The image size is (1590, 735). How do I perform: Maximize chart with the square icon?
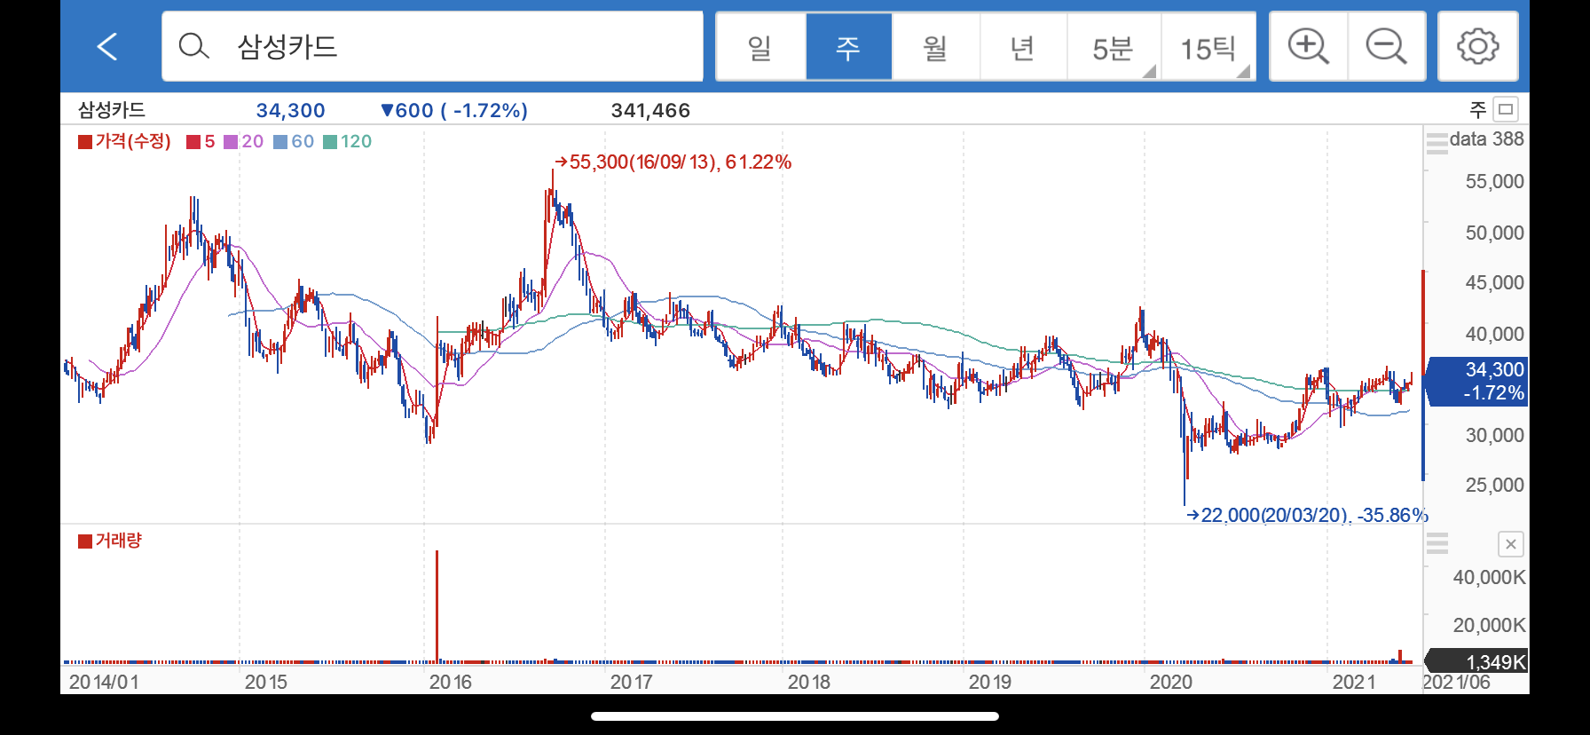1506,109
